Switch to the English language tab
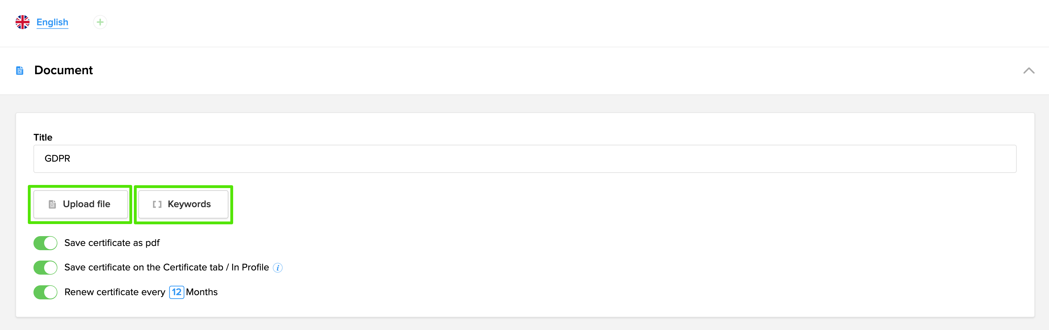The height and width of the screenshot is (330, 1049). pos(52,22)
